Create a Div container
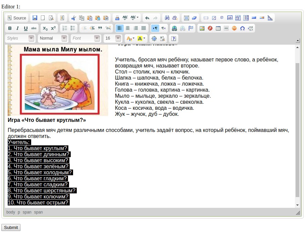 point(108,28)
